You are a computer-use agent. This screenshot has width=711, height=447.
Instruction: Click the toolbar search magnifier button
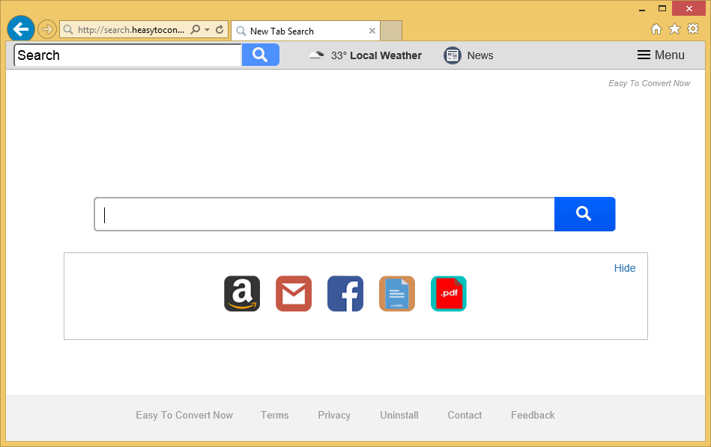point(260,55)
